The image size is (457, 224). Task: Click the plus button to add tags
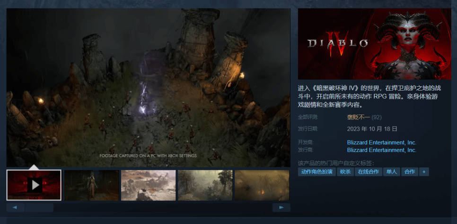click(424, 172)
